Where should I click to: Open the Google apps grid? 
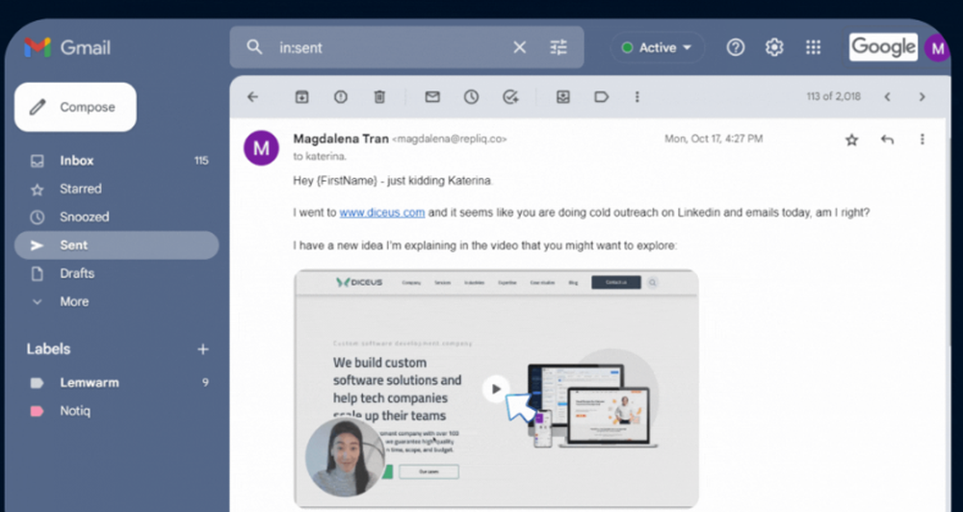(x=813, y=47)
